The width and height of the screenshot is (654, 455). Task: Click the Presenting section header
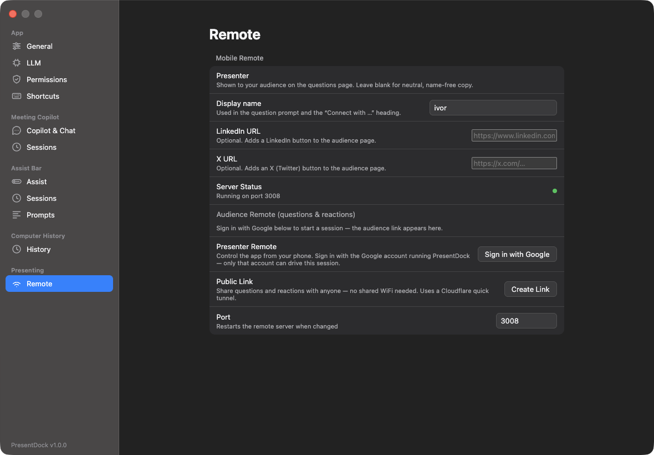28,270
